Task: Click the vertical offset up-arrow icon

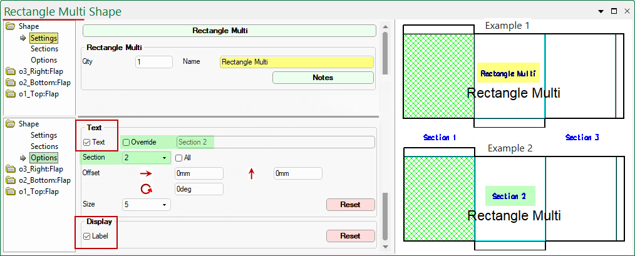Action: pos(252,174)
